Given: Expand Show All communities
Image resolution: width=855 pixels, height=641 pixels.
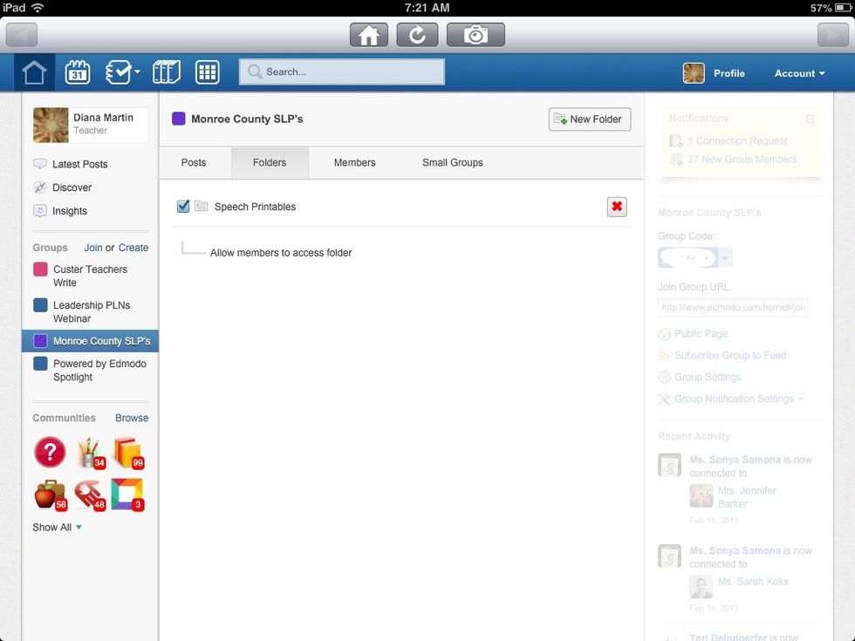Looking at the screenshot, I should pos(58,527).
